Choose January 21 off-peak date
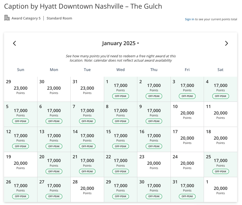 coord(87,164)
